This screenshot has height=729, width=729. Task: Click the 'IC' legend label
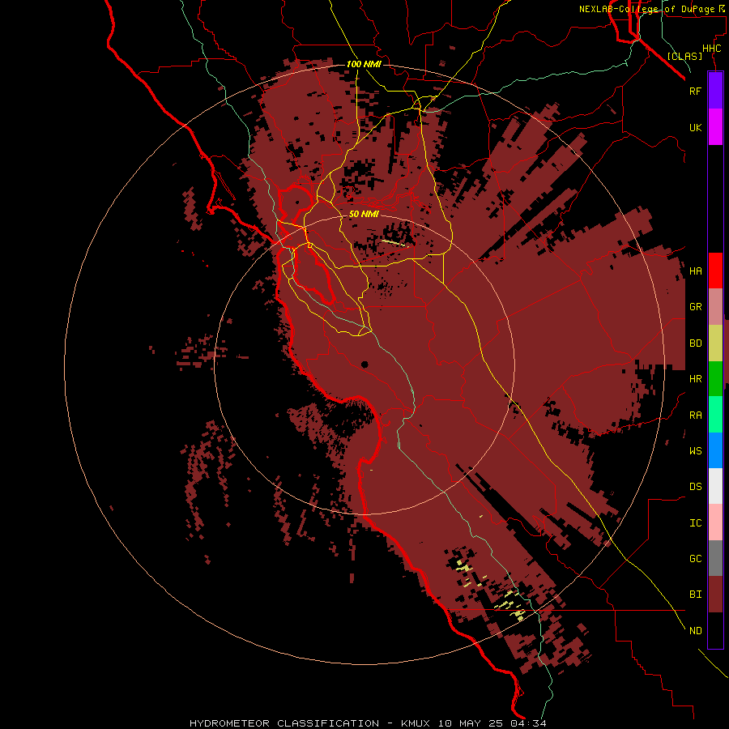point(695,523)
